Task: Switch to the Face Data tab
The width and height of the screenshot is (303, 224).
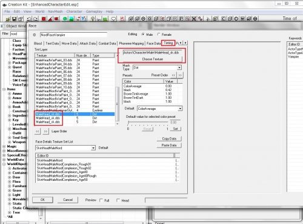Action: pos(153,44)
